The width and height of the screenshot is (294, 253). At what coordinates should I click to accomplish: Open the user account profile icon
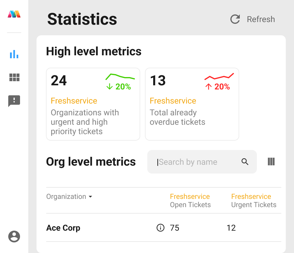click(x=14, y=237)
